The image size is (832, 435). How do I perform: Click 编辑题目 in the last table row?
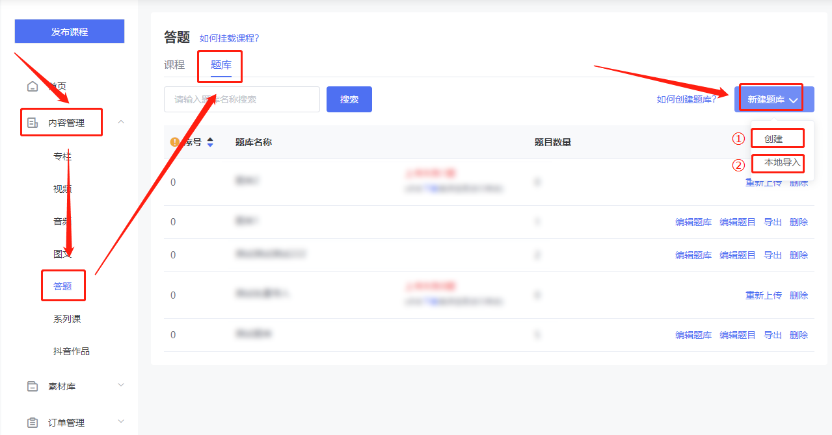pos(738,335)
